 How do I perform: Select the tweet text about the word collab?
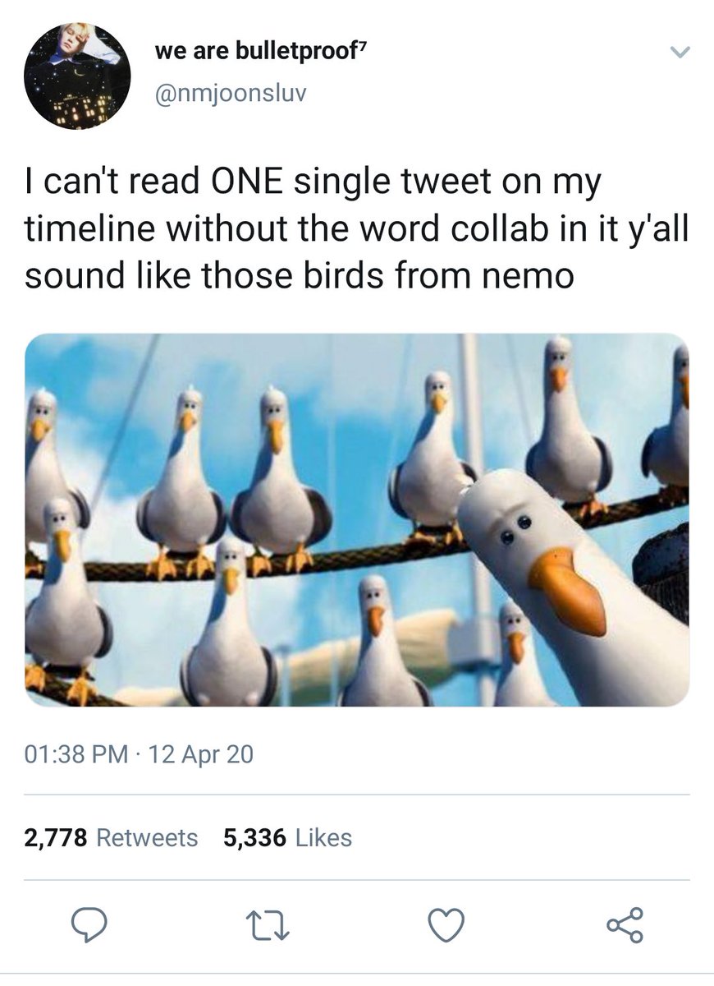click(x=355, y=229)
